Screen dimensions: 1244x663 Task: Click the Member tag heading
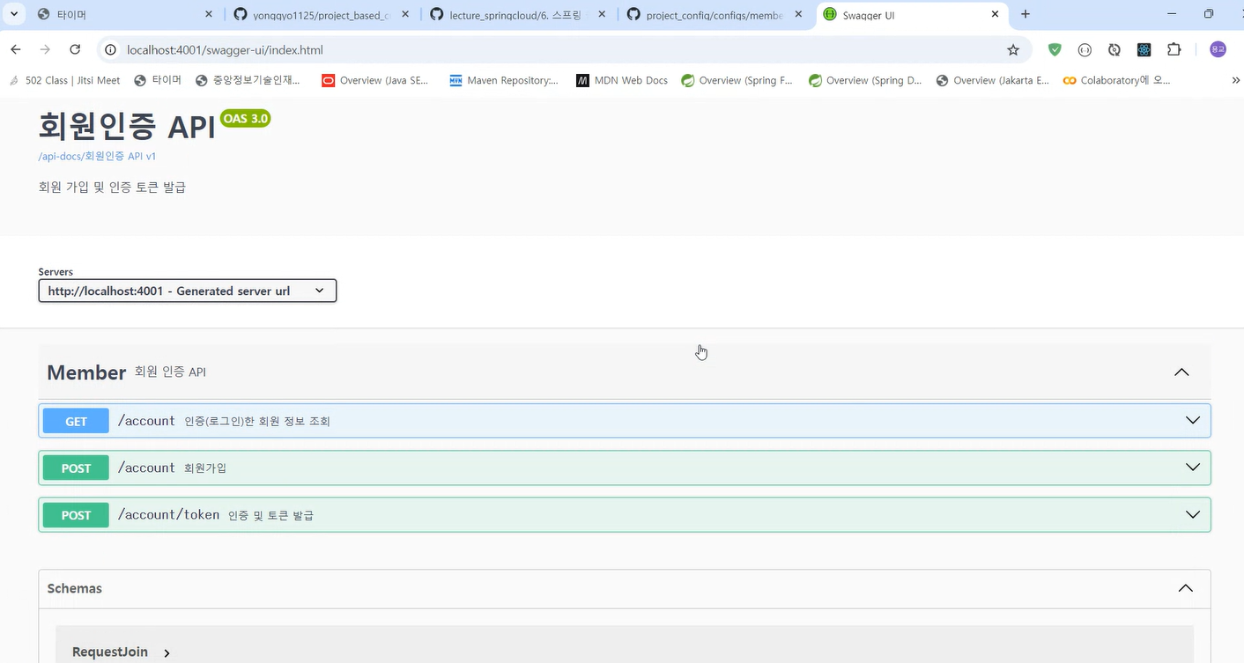(86, 372)
